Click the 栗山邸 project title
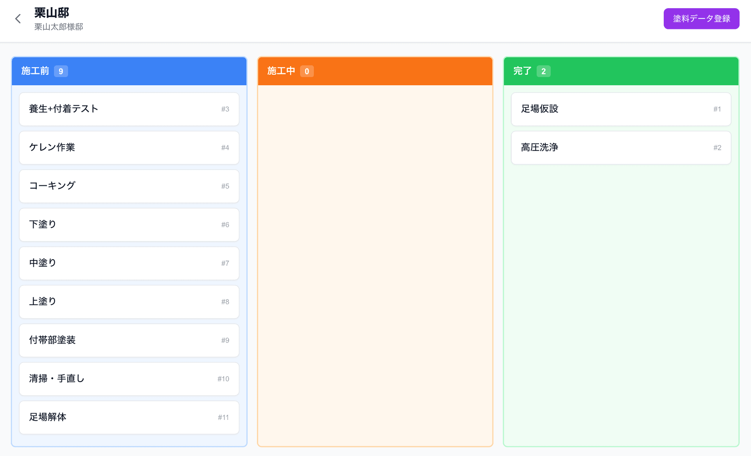The height and width of the screenshot is (456, 751). (52, 13)
